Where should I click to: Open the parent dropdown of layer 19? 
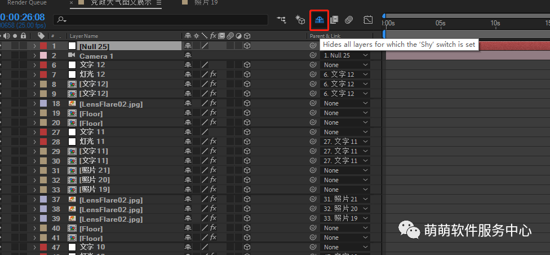345,113
